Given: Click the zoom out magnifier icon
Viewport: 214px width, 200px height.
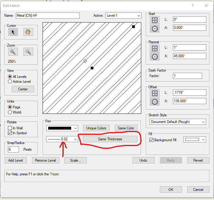Looking at the screenshot, I should coord(28,52).
